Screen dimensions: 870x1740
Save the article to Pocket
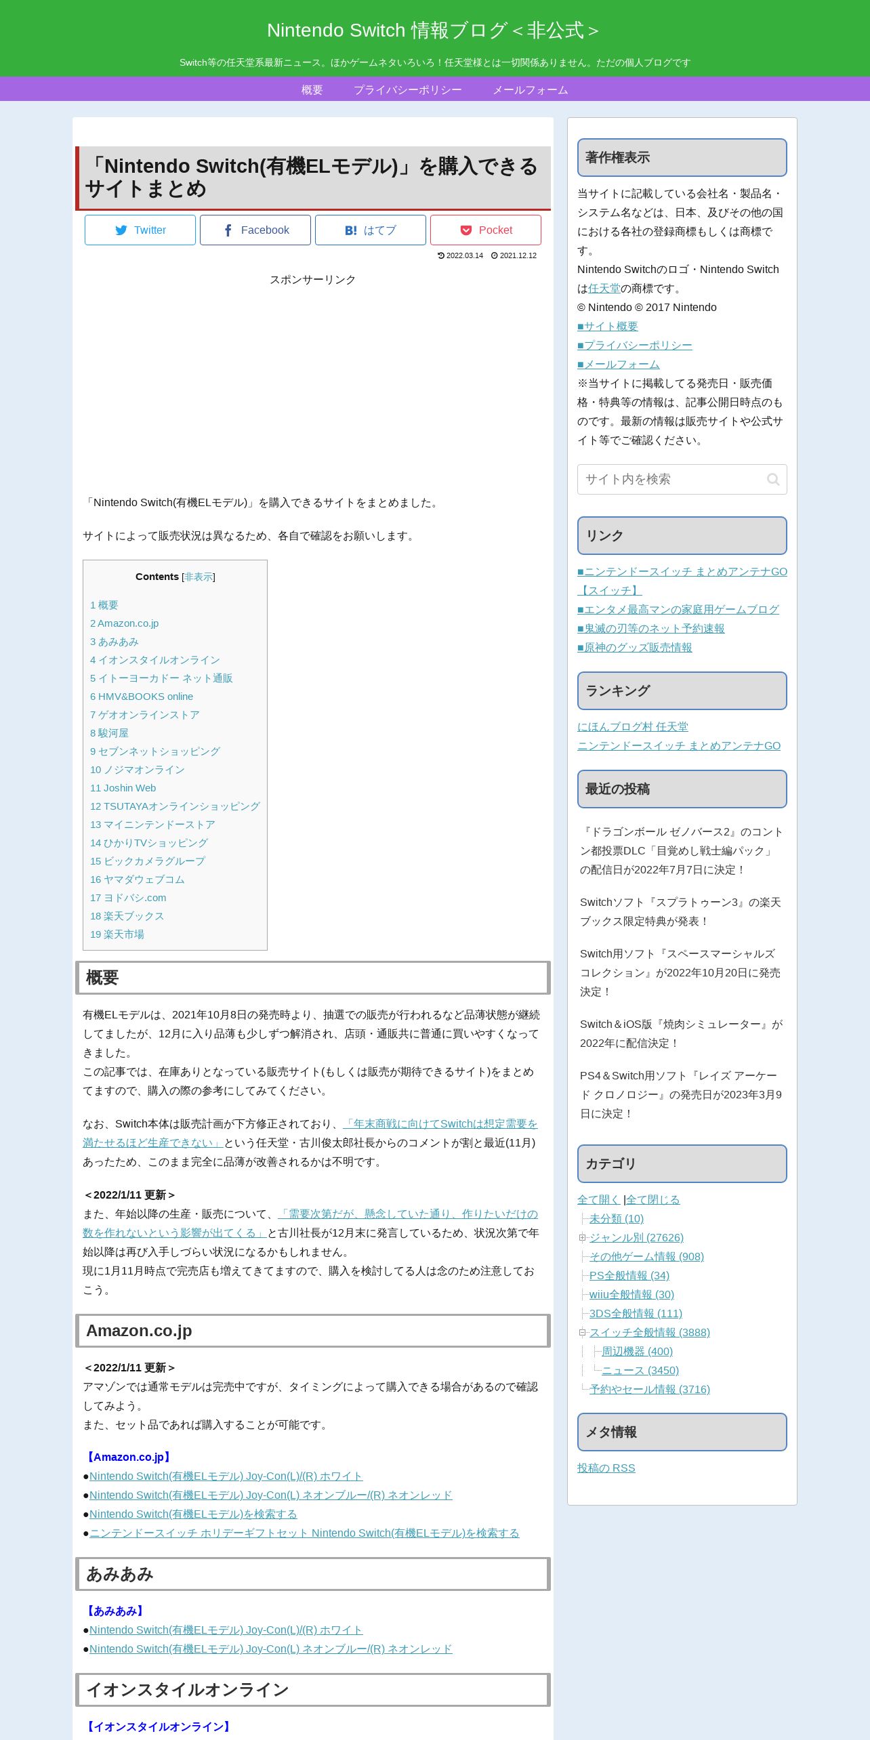tap(486, 230)
